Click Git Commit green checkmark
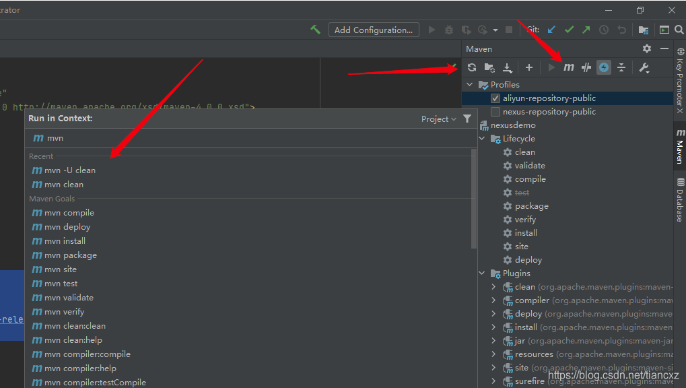Viewport: 686px width, 388px height. point(569,30)
